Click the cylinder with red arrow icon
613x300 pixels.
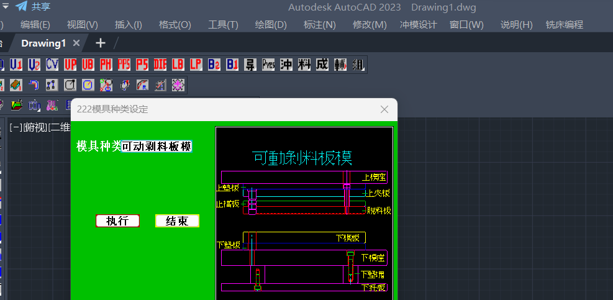tap(124, 84)
